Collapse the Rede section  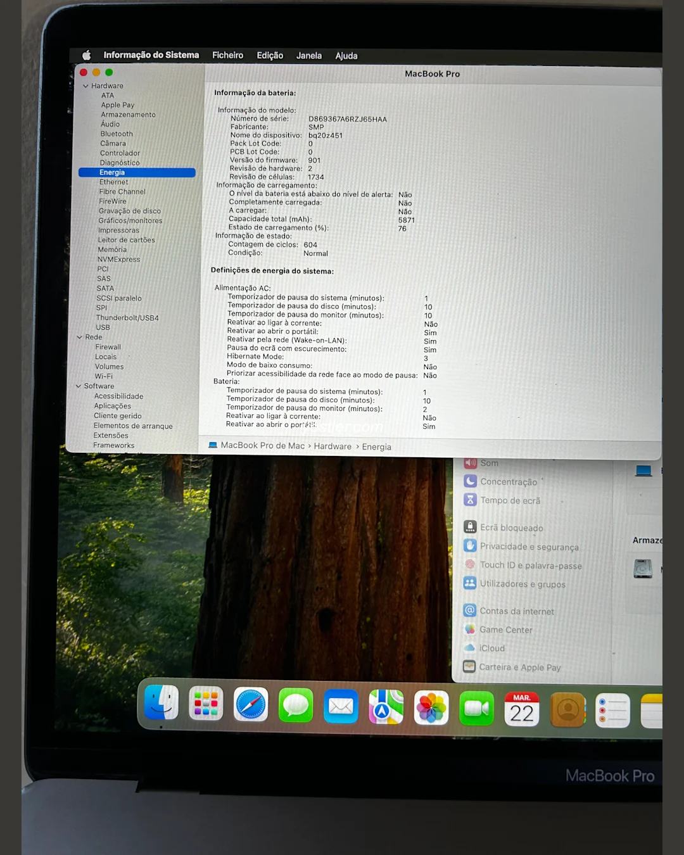[80, 337]
